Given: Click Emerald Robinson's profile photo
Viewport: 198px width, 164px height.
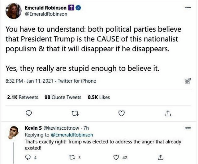Looking at the screenshot, I should point(13,11).
